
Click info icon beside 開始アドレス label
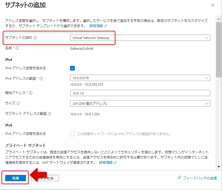click(x=31, y=93)
